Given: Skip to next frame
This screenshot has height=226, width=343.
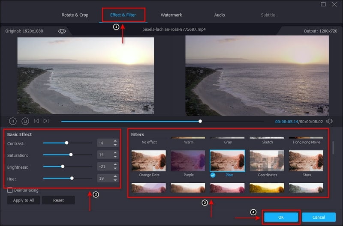Looking at the screenshot, I should 46,121.
